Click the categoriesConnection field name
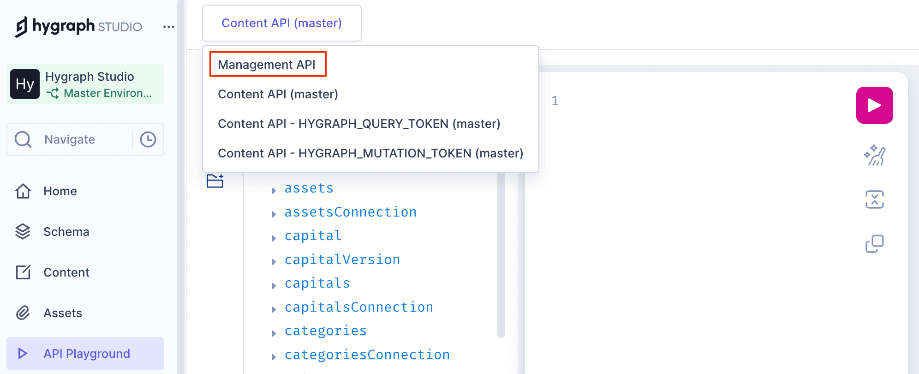The width and height of the screenshot is (919, 374). click(x=367, y=355)
